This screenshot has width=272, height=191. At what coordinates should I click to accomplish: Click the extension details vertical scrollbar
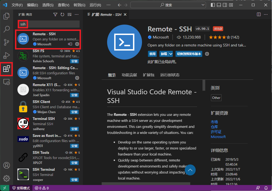[204, 85]
